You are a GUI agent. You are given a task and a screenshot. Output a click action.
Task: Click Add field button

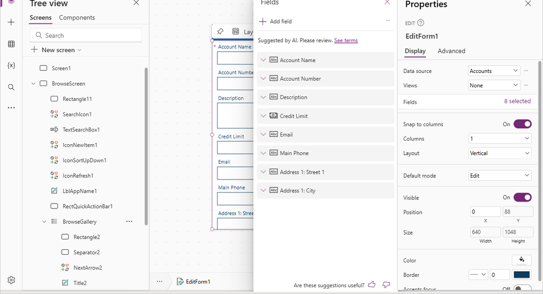pyautogui.click(x=276, y=21)
